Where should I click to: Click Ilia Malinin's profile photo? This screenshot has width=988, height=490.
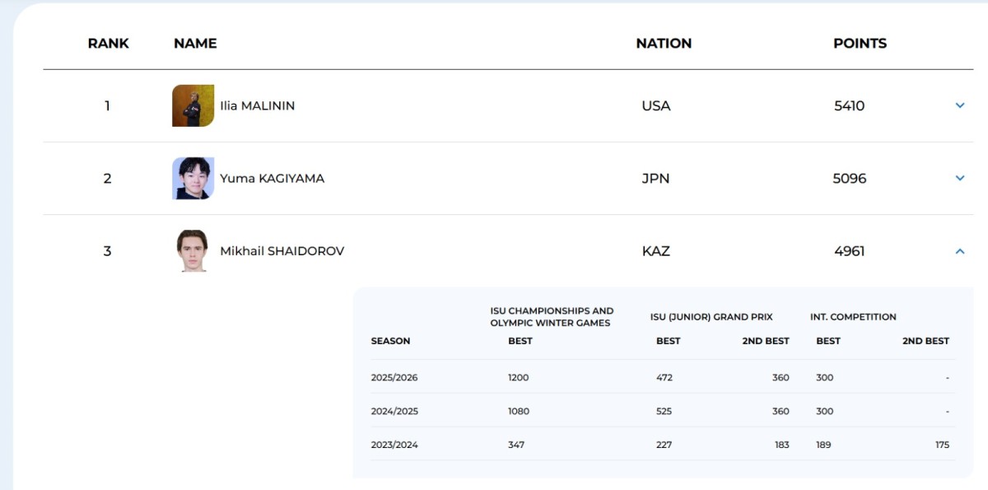tap(193, 105)
